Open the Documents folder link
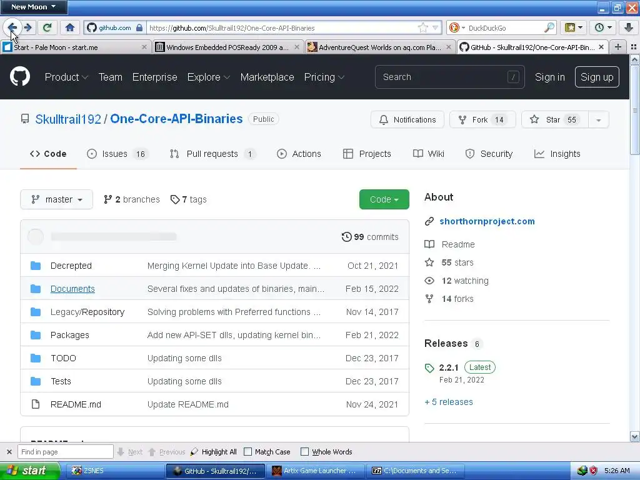The image size is (640, 480). click(72, 289)
